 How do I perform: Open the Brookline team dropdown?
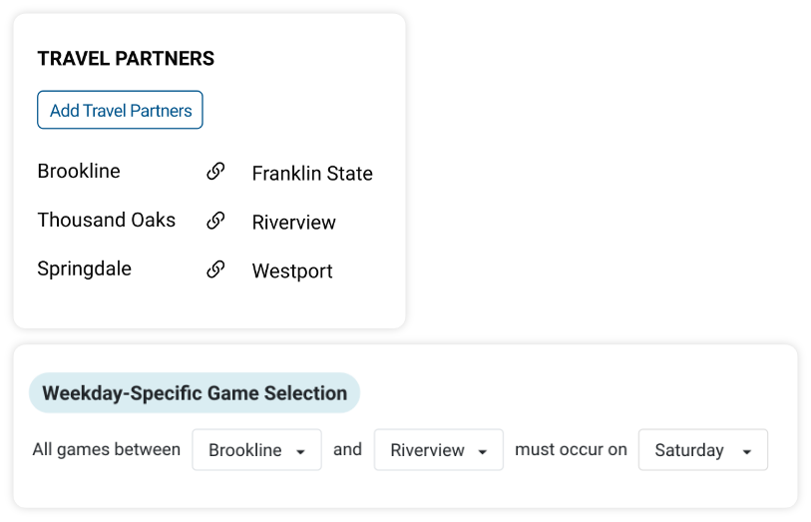[x=256, y=449]
